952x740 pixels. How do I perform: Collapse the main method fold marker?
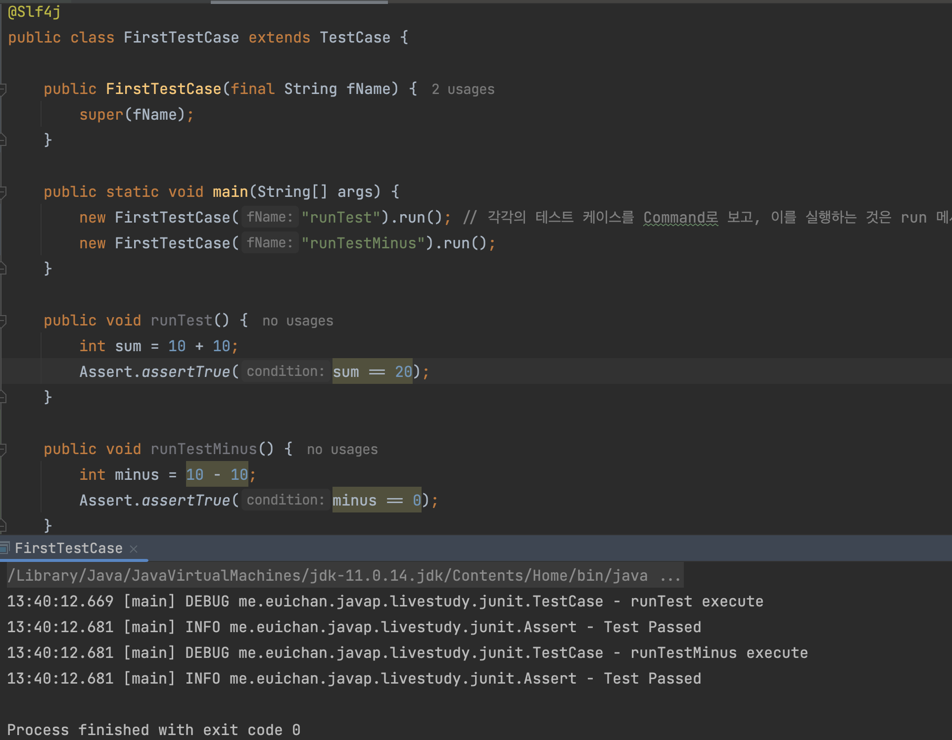click(x=2, y=192)
